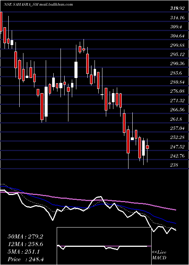Image resolution: width=189 pixels, height=265 pixels.
Task: Click inside the MACD indicator panel
Action: 104,246
